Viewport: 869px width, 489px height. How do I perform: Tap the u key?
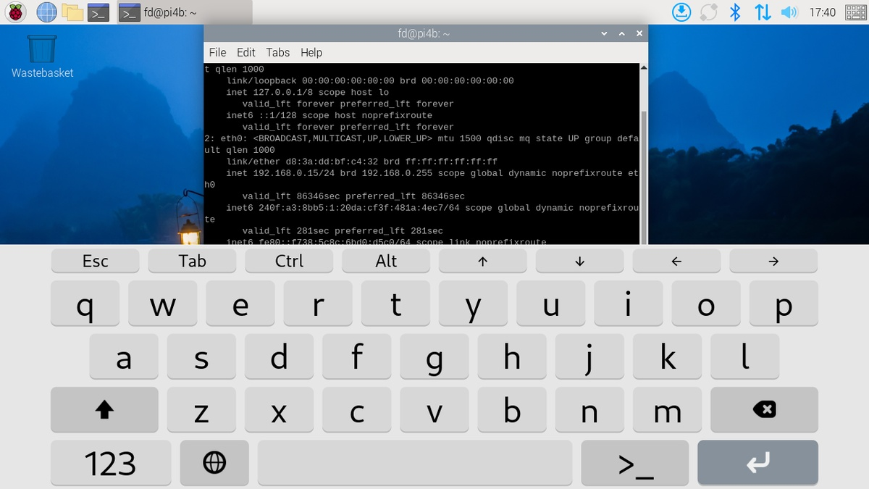551,304
